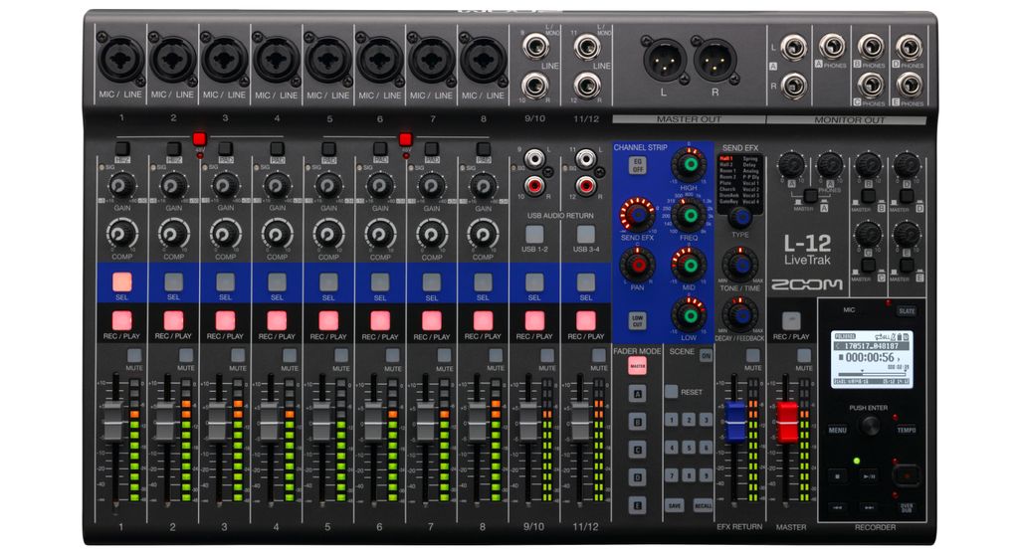Toggle the MASTER REC/PLAY button

click(791, 321)
